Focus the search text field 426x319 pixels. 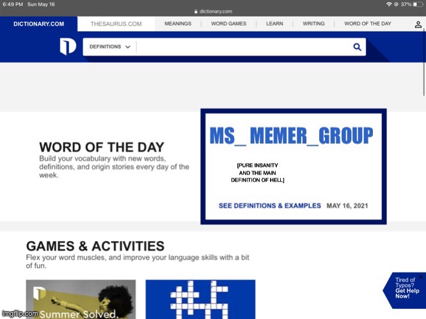pos(243,47)
